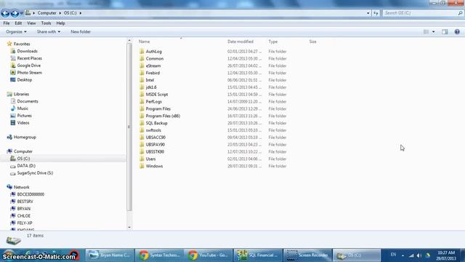Open the File menu
This screenshot has height=262, width=465.
pyautogui.click(x=7, y=23)
